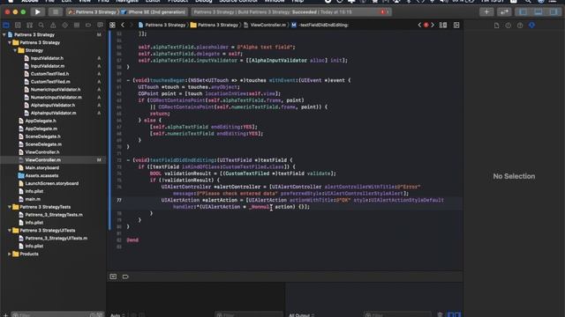Go back in editor history
565x317 pixels.
click(x=123, y=26)
